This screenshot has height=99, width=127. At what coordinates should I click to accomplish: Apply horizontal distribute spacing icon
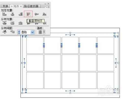tap(12, 32)
